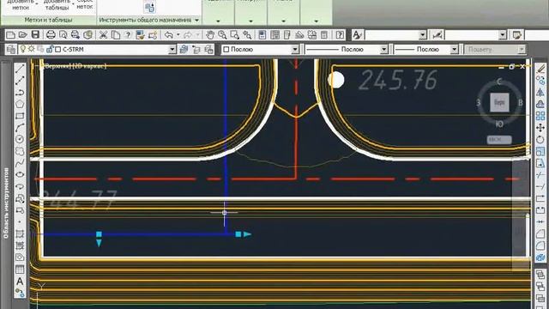This screenshot has height=309, width=549.
Task: Toggle the C-STRM layer lock icon
Action: [x=50, y=50]
